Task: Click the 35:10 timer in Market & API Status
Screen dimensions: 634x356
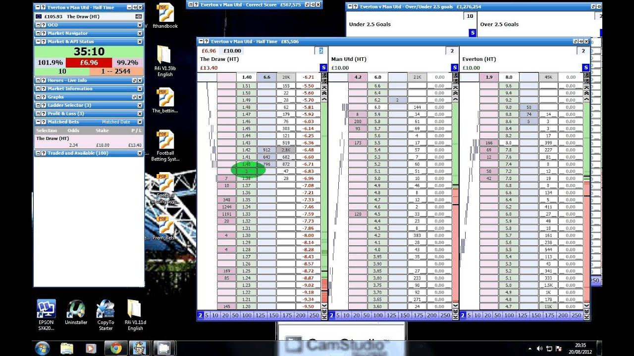Action: click(89, 51)
